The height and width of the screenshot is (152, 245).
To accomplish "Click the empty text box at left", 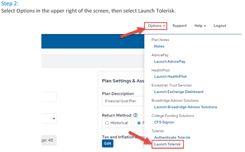I will click(x=49, y=97).
